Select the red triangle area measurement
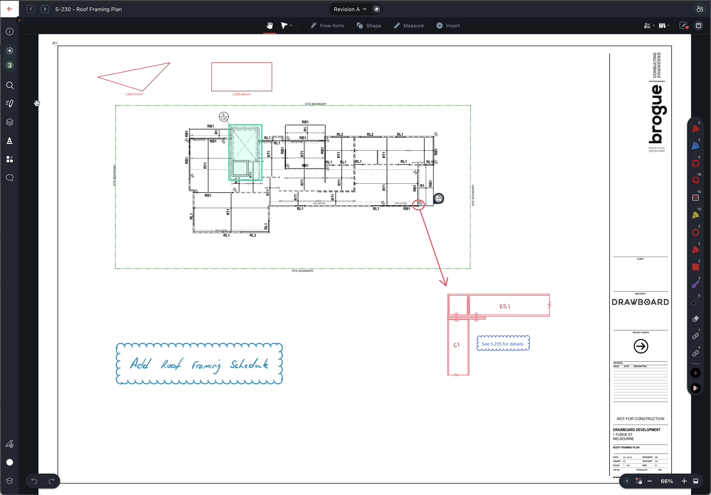Image resolution: width=711 pixels, height=495 pixels. (x=134, y=77)
